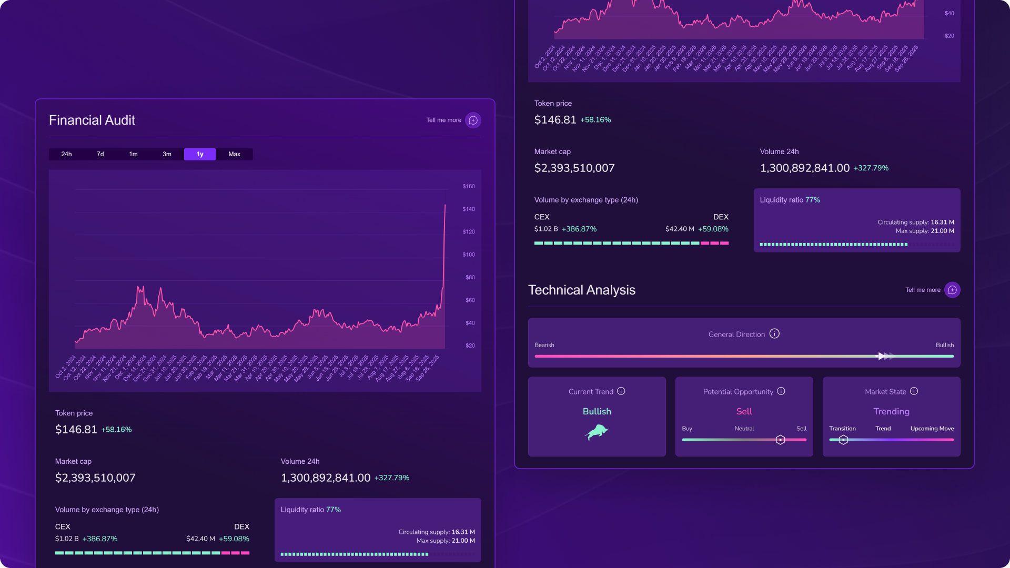Click the Financial Audit chat plus icon
Viewport: 1010px width, 568px height.
(x=473, y=120)
